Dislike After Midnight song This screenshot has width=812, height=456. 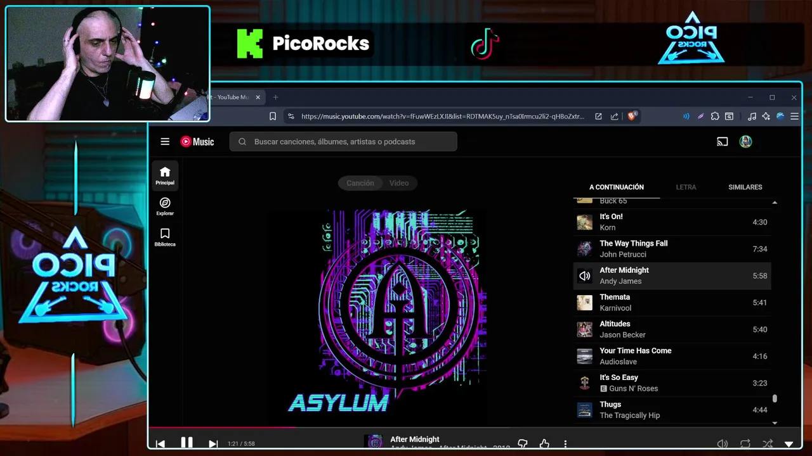pyautogui.click(x=523, y=444)
